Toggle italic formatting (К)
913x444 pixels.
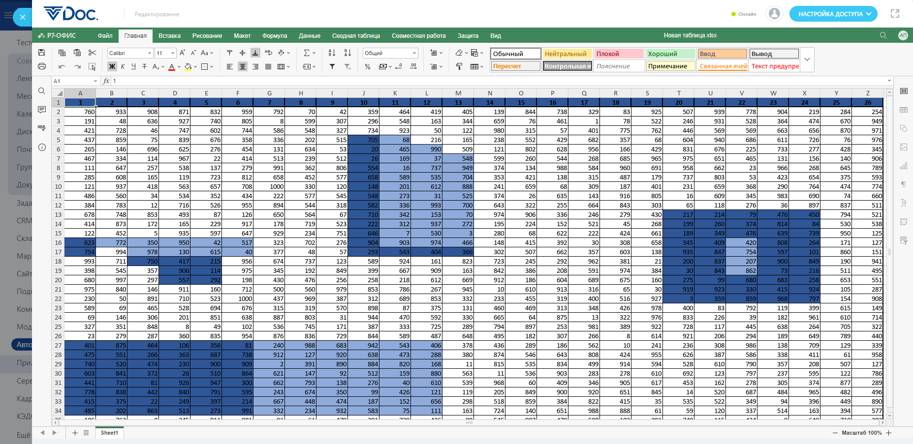[123, 66]
